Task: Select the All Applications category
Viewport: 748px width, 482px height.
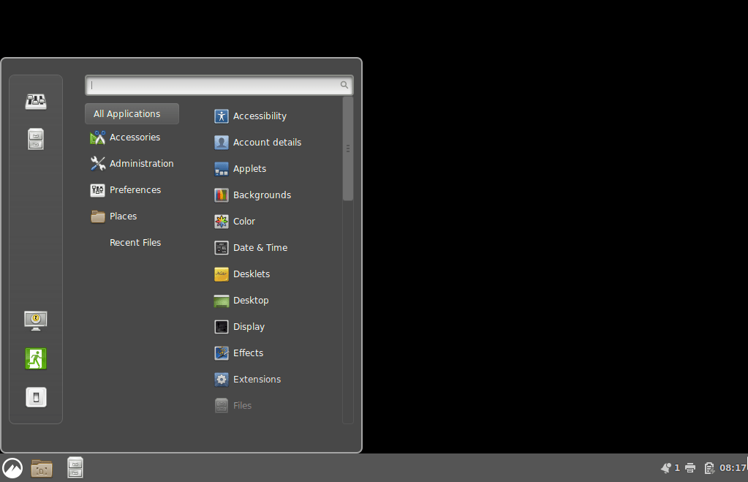Action: 132,113
